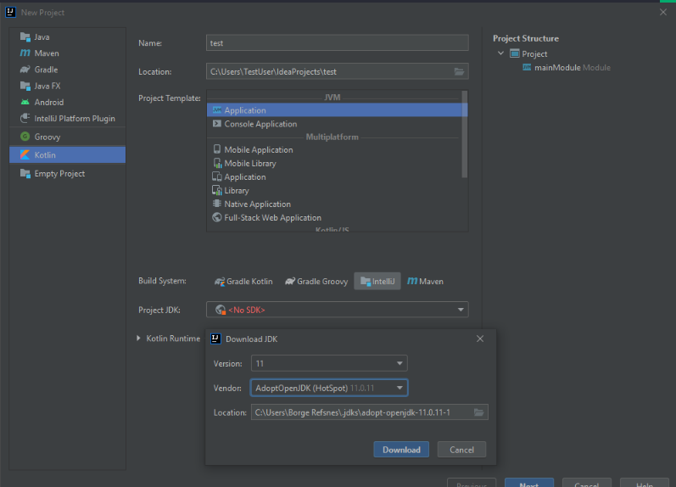
Task: Select Full-Stack Web Application template
Action: [x=334, y=218]
